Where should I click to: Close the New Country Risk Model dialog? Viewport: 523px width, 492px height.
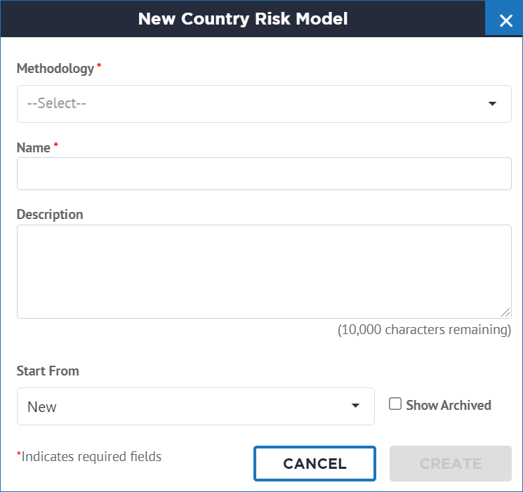(x=505, y=20)
